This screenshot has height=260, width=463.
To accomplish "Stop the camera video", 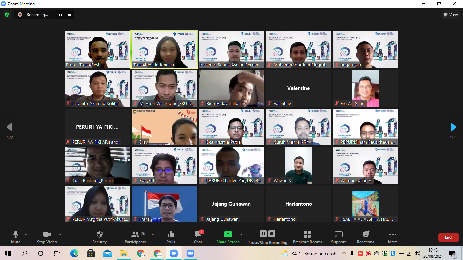I will [x=47, y=237].
